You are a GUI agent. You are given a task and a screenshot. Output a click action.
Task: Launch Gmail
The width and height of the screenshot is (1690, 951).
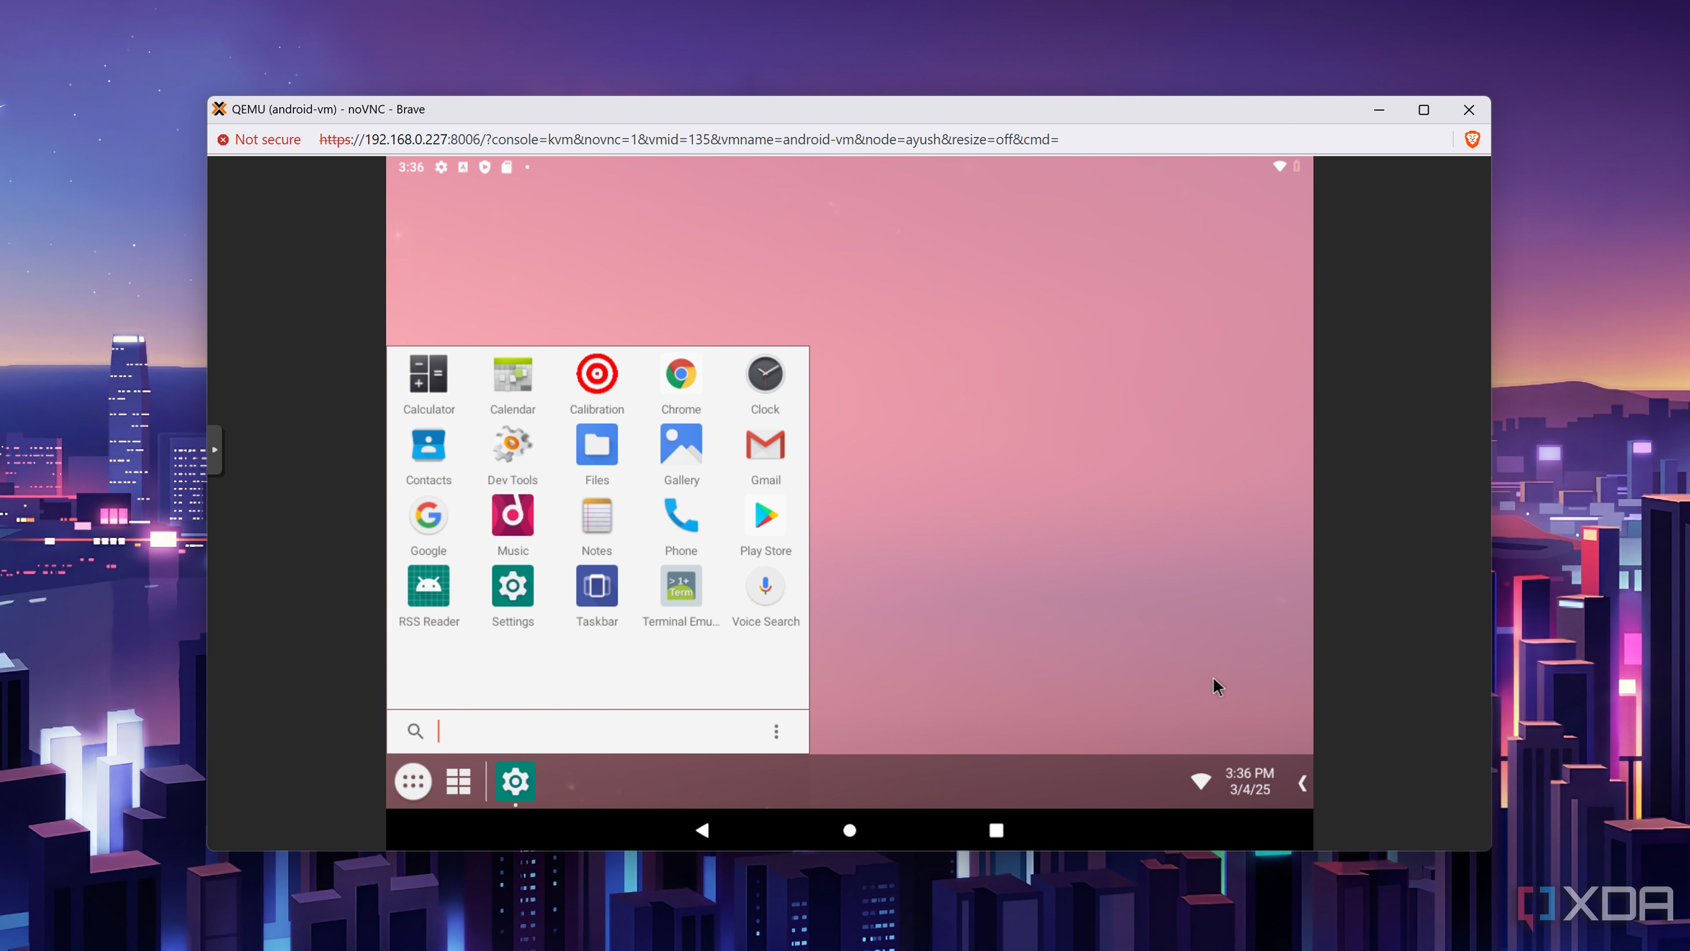pyautogui.click(x=765, y=456)
